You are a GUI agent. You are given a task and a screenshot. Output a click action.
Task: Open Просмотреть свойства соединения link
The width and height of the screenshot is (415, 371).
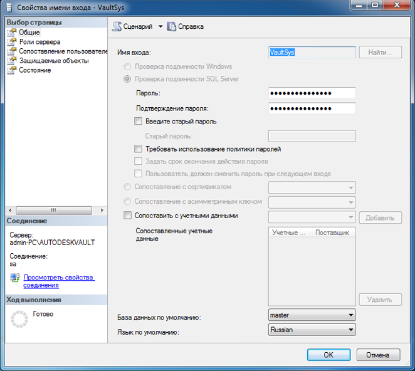point(59,281)
